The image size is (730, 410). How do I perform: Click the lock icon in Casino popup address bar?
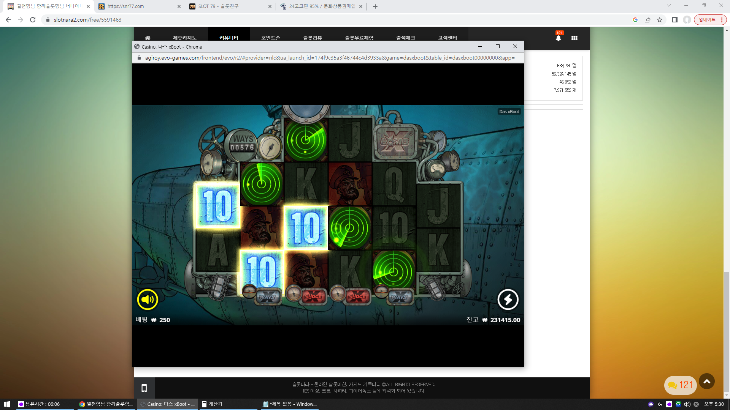coord(139,58)
